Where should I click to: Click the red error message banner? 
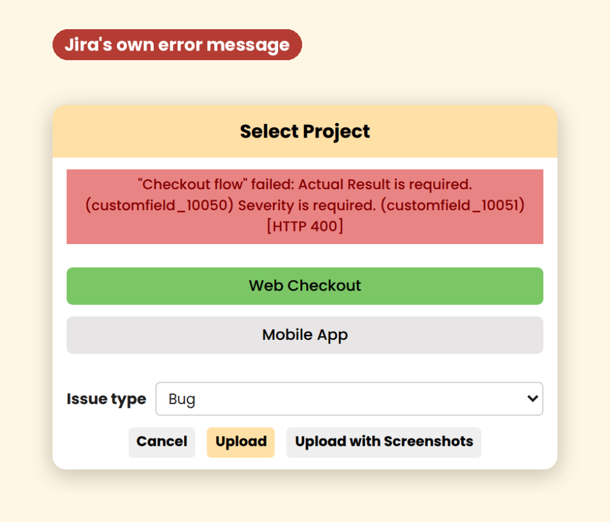coord(304,207)
